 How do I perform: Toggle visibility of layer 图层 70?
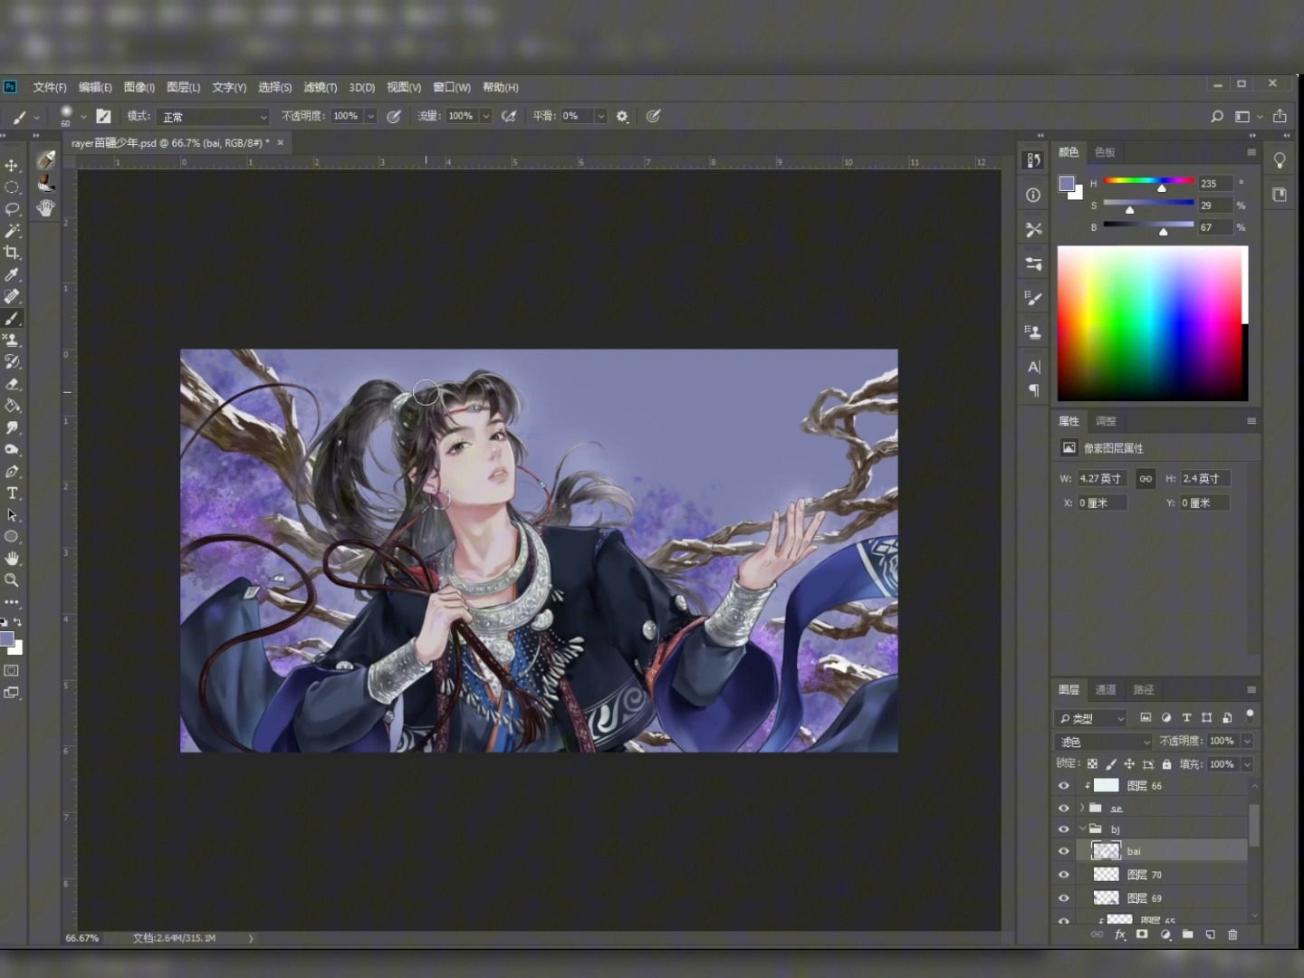point(1064,875)
